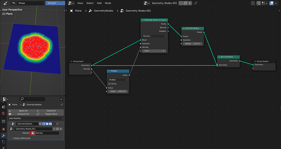
Task: Enable the Clamp checkbox
Action: (x=110, y=84)
